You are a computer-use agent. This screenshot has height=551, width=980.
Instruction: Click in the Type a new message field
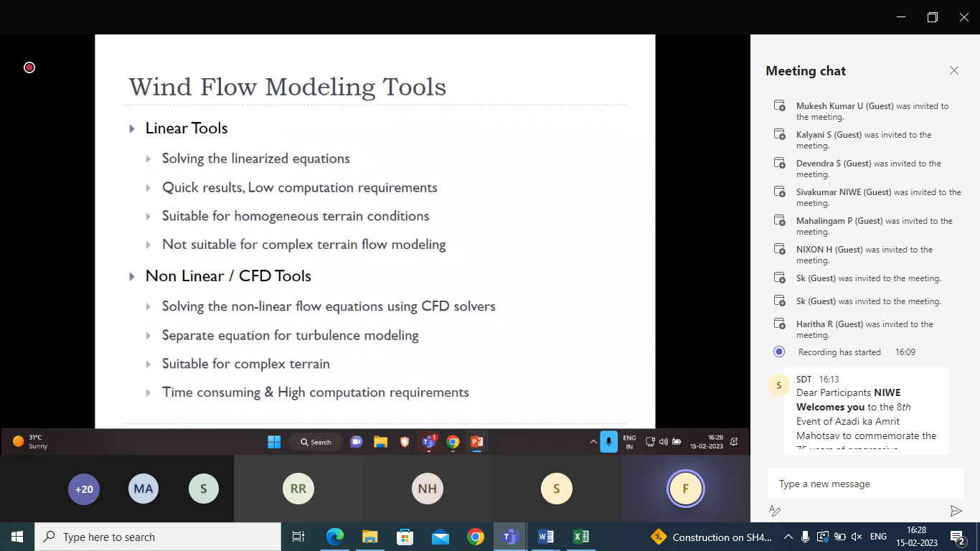point(864,484)
